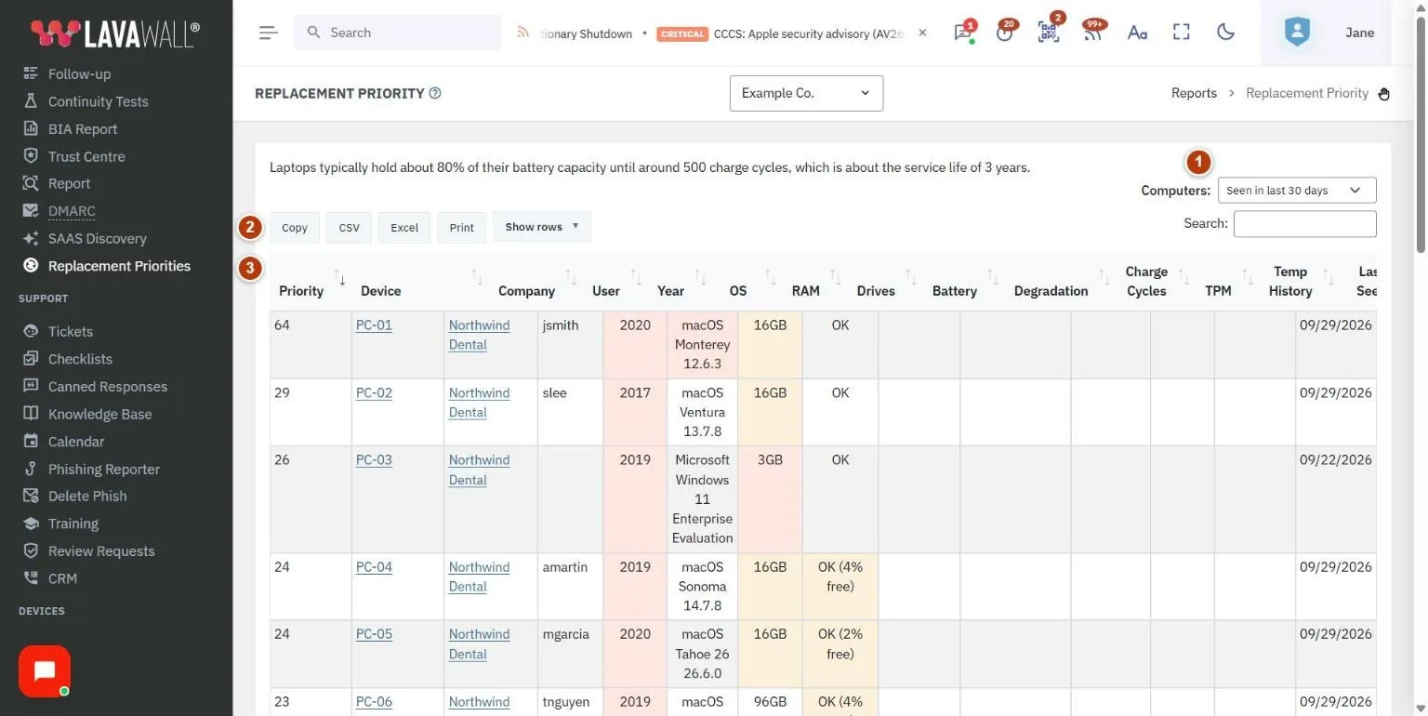
Task: Open the Computers 'Seen in last 30 days' dropdown
Action: 1297,191
